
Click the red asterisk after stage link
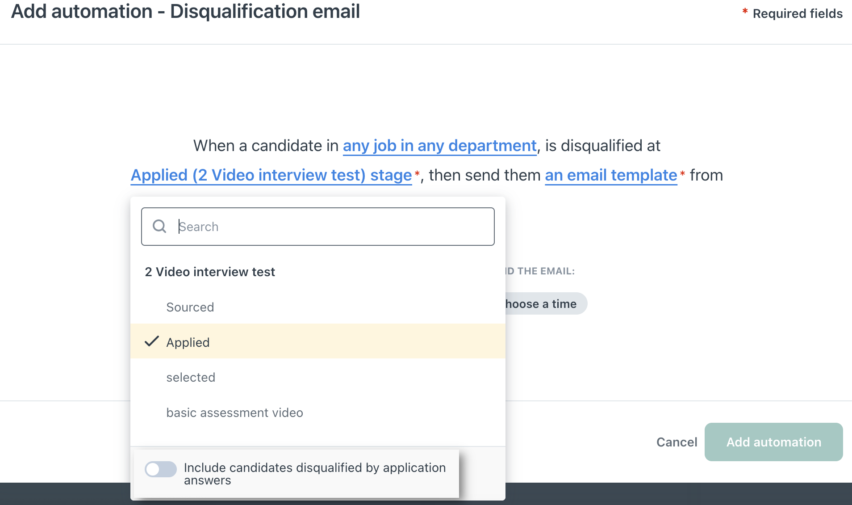[x=417, y=173]
